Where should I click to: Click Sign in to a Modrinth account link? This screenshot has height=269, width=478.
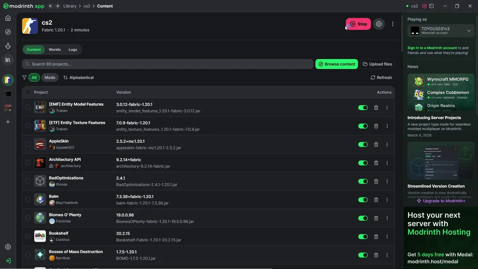pyautogui.click(x=432, y=48)
